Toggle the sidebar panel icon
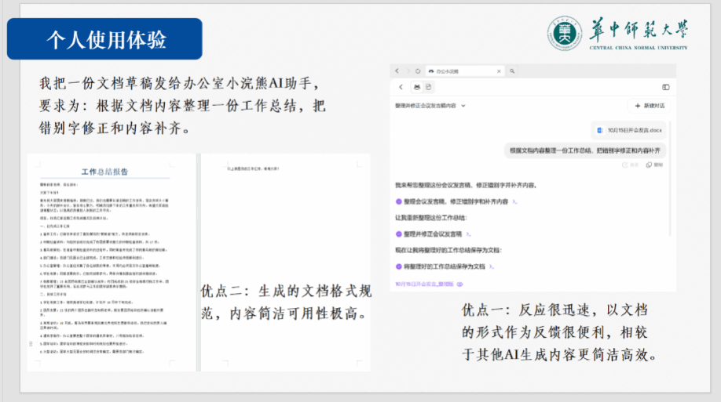Image resolution: width=721 pixels, height=402 pixels. tap(665, 87)
